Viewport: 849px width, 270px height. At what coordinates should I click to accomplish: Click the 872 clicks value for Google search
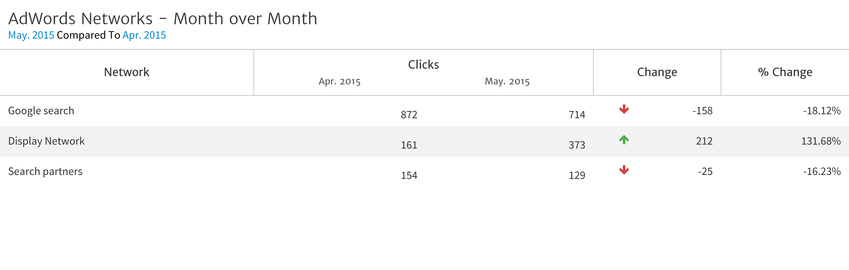pyautogui.click(x=409, y=114)
